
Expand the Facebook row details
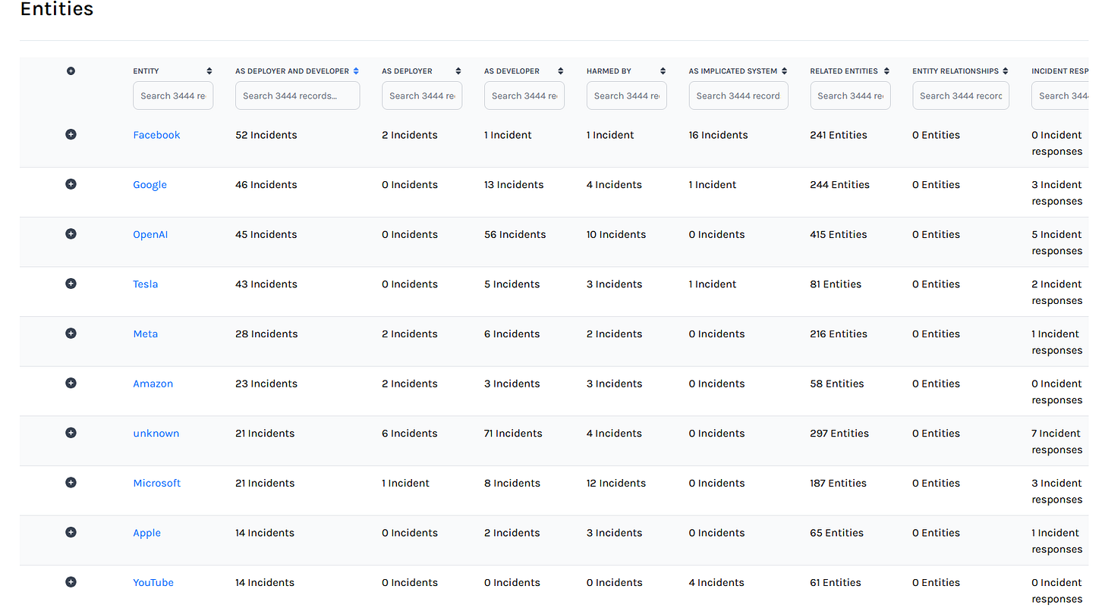[71, 134]
